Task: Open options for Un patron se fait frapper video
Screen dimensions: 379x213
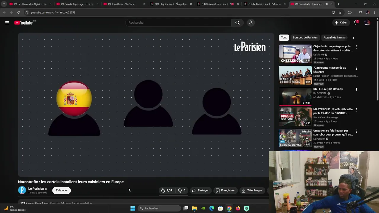Action: pyautogui.click(x=356, y=131)
